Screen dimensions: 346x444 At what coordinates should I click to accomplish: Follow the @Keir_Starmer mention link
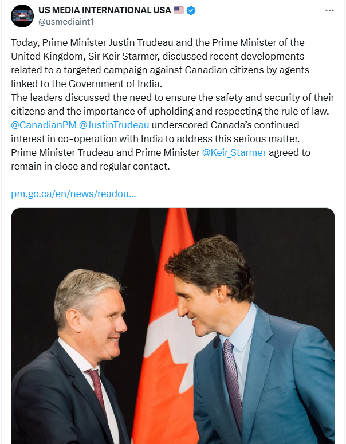[234, 152]
